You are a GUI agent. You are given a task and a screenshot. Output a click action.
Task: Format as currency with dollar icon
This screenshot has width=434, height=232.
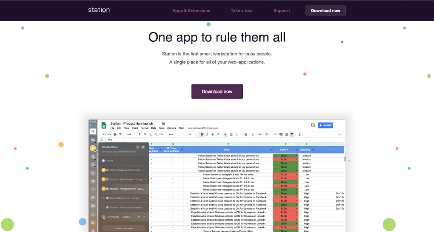click(x=139, y=134)
